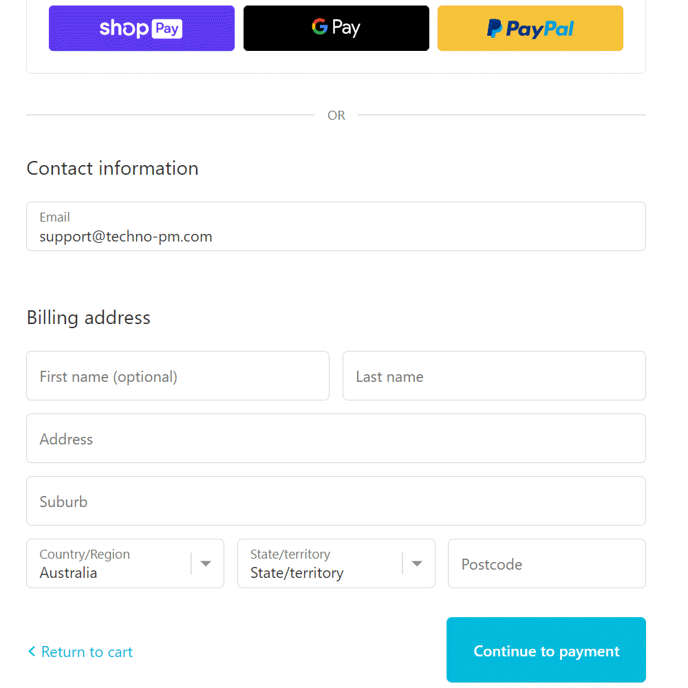
Task: Open the Country/Region selector showing Australia
Action: (110, 563)
